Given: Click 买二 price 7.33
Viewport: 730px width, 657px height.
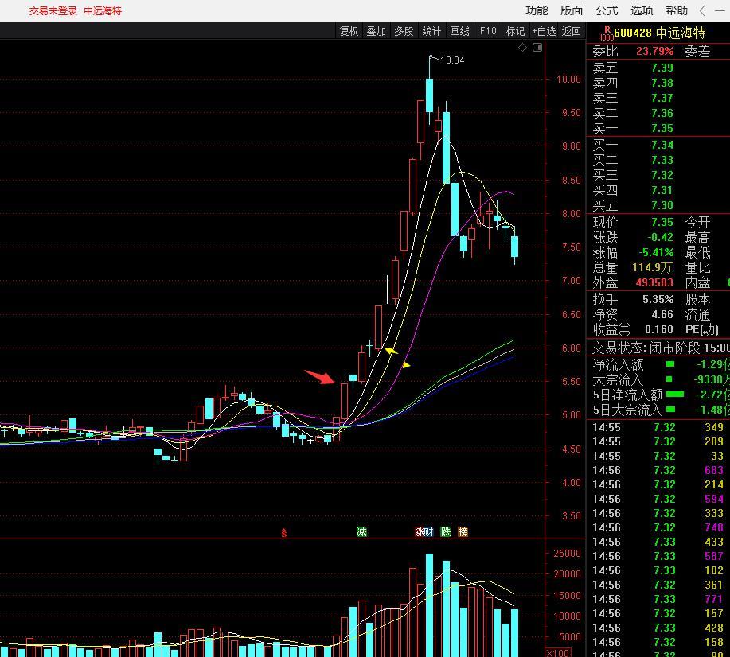Looking at the screenshot, I should [662, 160].
